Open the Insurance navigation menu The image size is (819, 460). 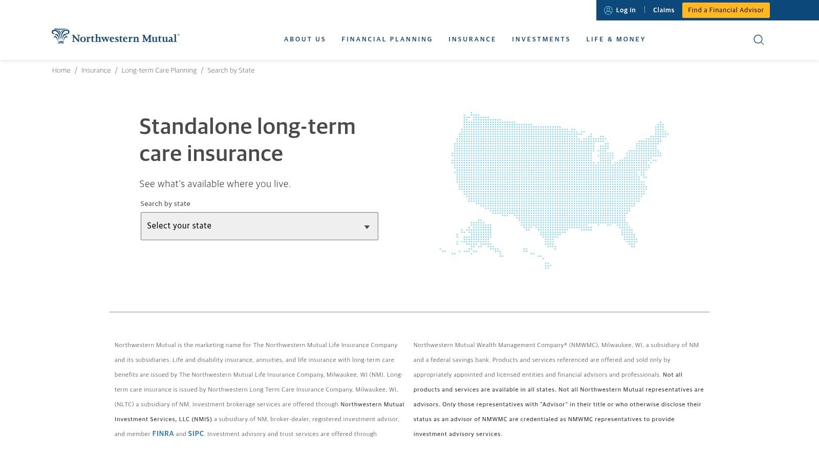[x=472, y=39]
